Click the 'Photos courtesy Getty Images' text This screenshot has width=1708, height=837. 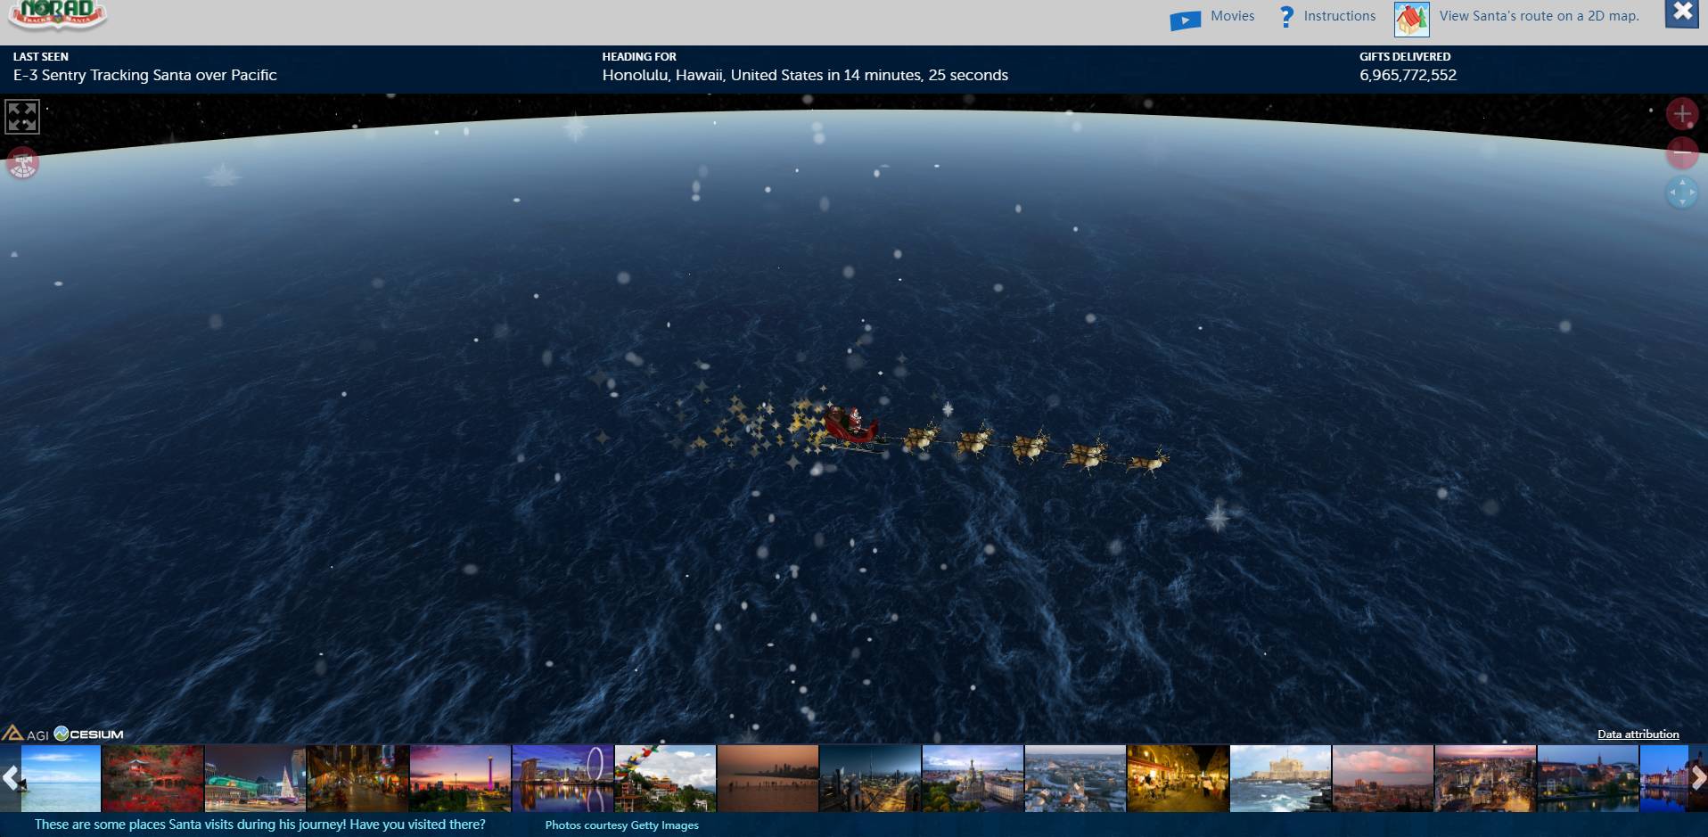(x=621, y=825)
